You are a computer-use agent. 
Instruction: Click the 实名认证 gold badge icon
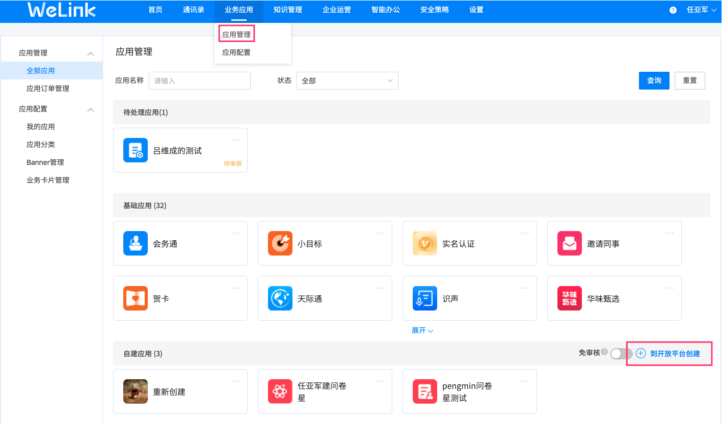pos(425,243)
